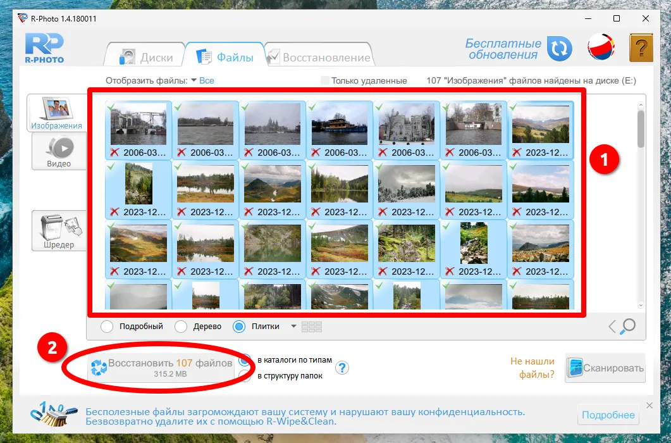
Task: Collapse search panel with left chevron
Action: (612, 327)
